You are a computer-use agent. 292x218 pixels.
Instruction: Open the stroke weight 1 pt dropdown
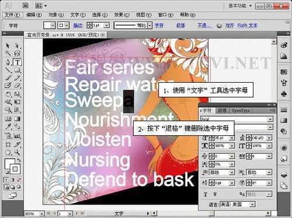tap(106, 25)
